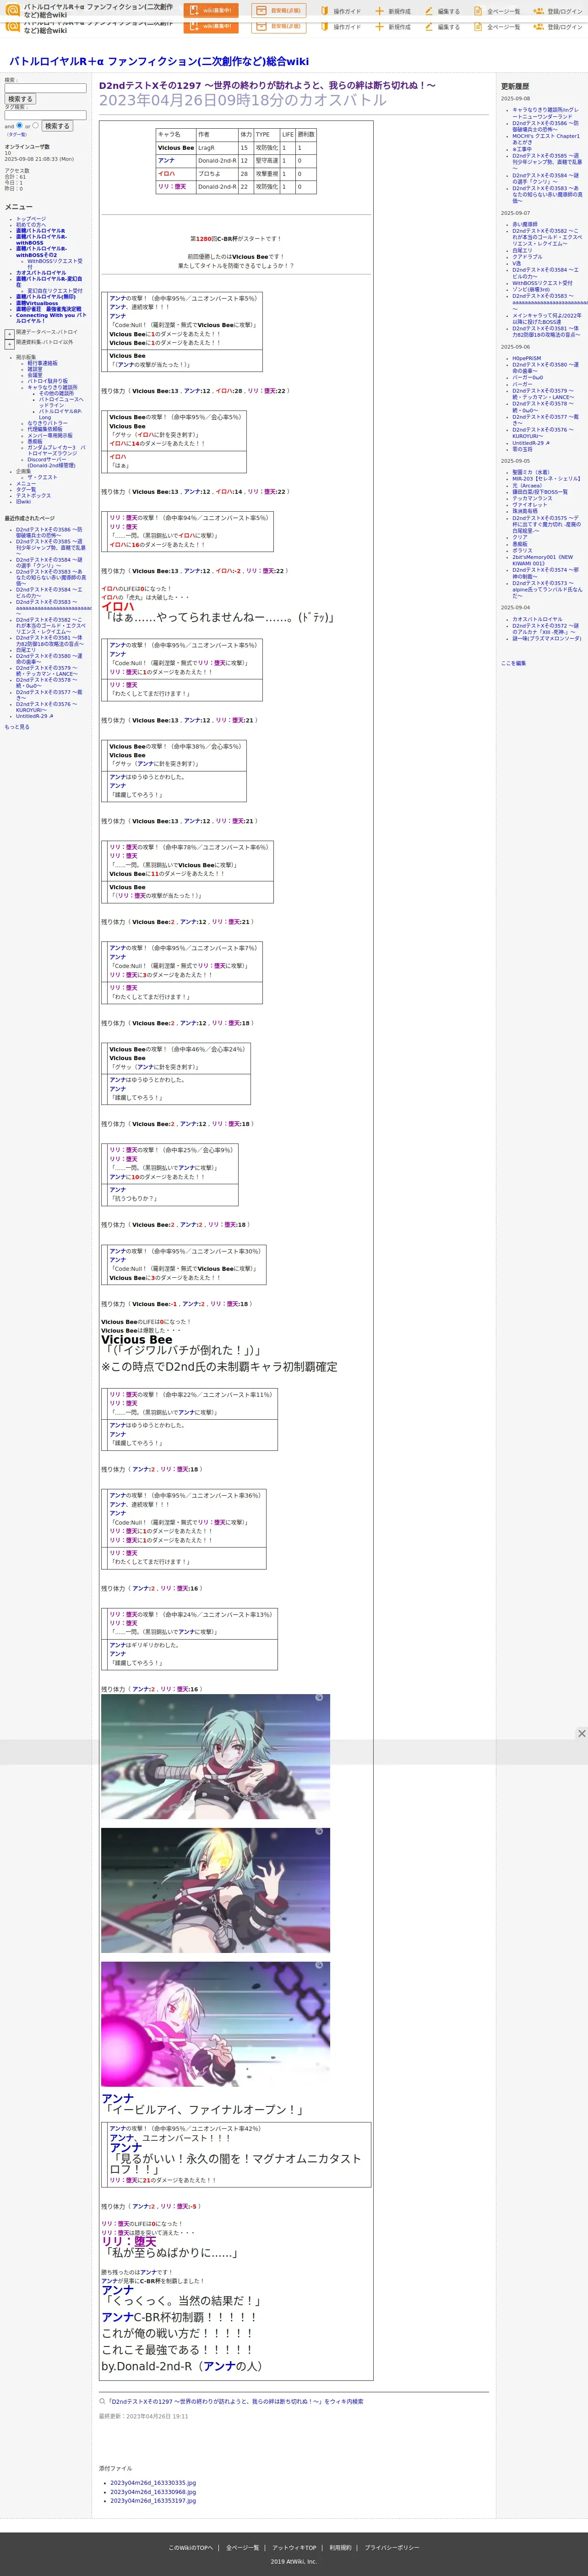Screen dimensions: 588x2576
Task: Close the ad banner with the X icon
Action: (581, 1733)
